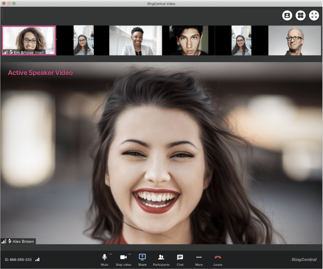Select thumbnail of participant in white blazer
This screenshot has height=269, width=323.
[136, 40]
